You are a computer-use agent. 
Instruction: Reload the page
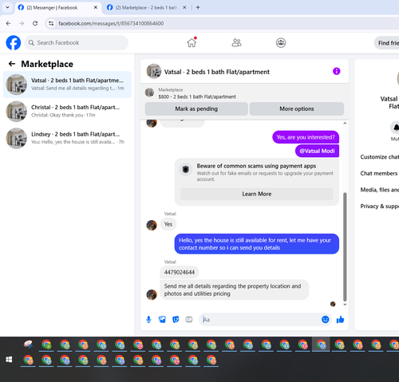[35, 23]
